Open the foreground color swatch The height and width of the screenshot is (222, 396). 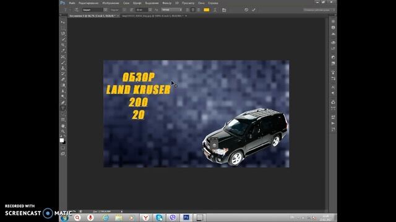point(62,141)
